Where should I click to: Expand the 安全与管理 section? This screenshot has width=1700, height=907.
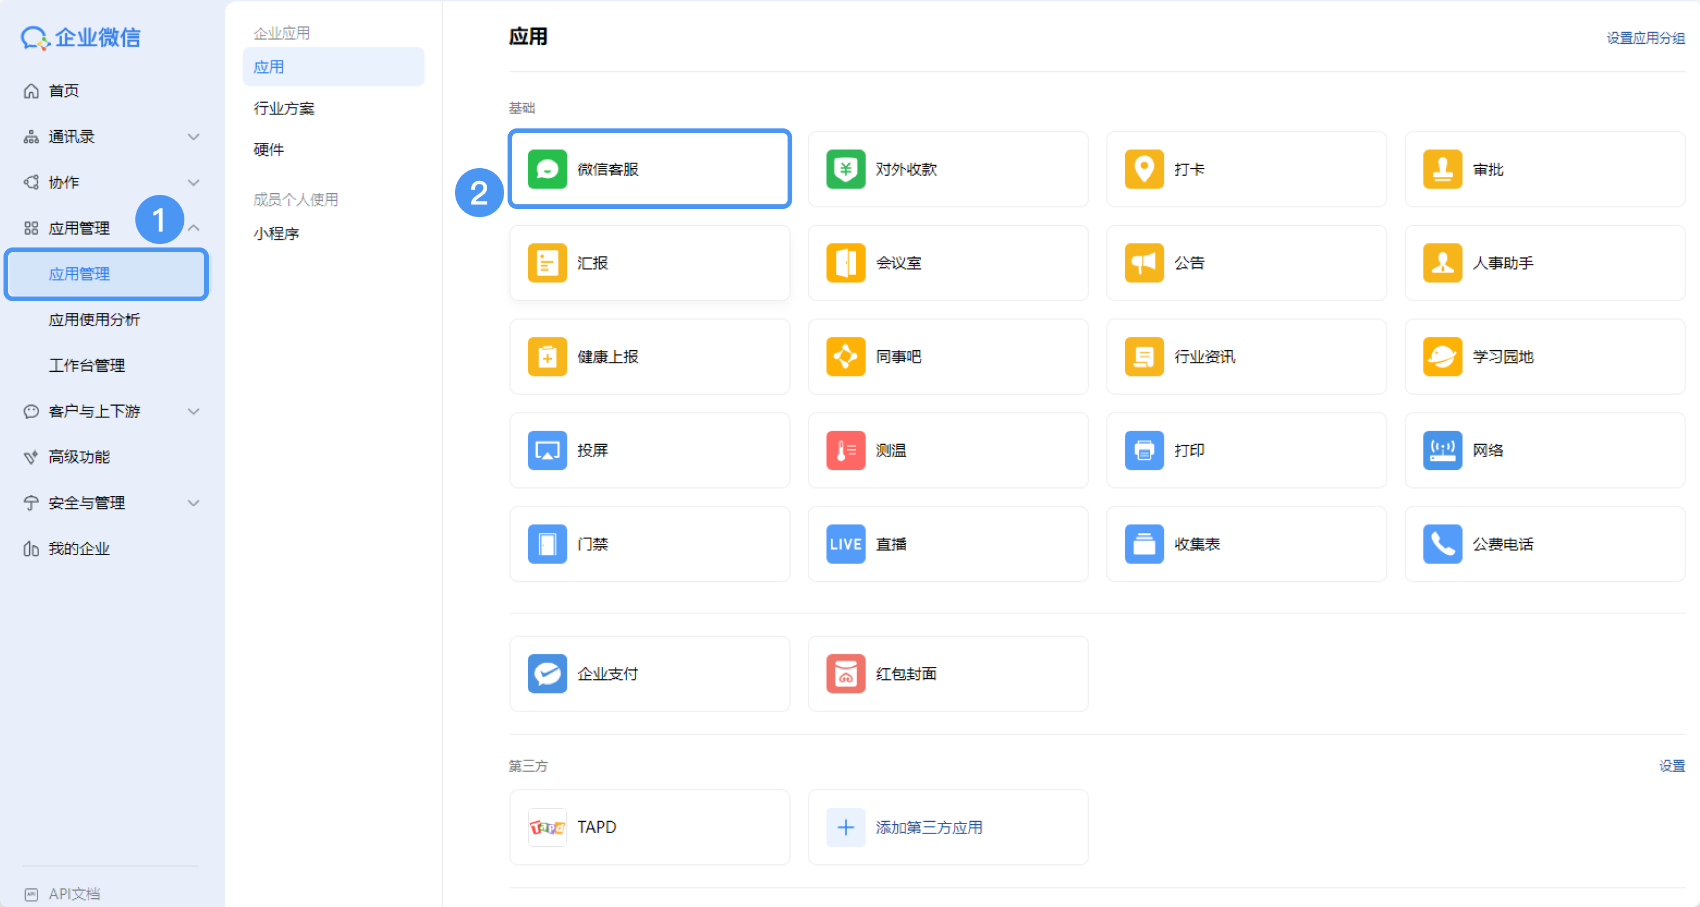(x=193, y=503)
